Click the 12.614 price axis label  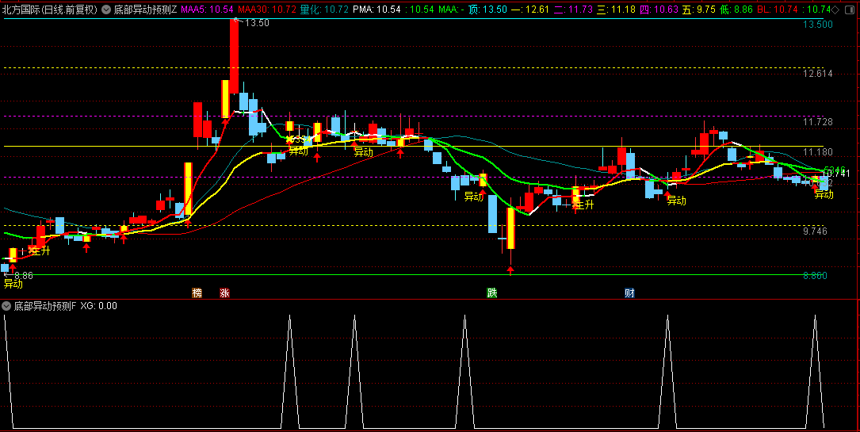818,74
